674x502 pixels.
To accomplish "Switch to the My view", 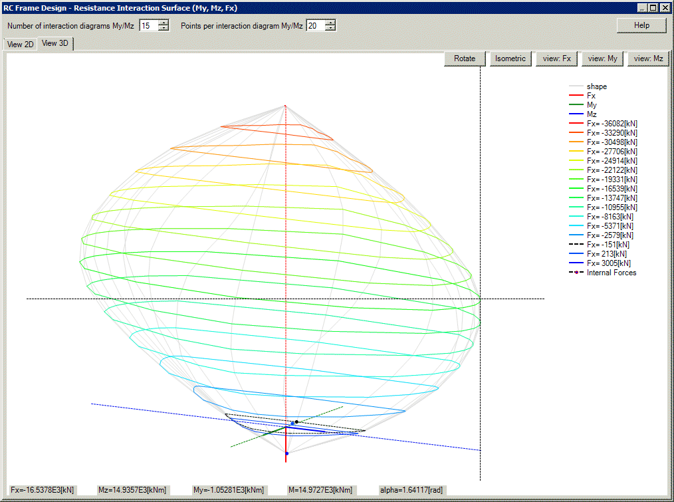I will click(x=602, y=59).
